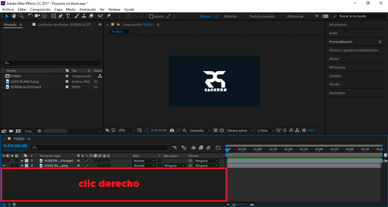Open the Carácter panel
Image resolution: width=388 pixels, height=207 pixels.
click(335, 76)
